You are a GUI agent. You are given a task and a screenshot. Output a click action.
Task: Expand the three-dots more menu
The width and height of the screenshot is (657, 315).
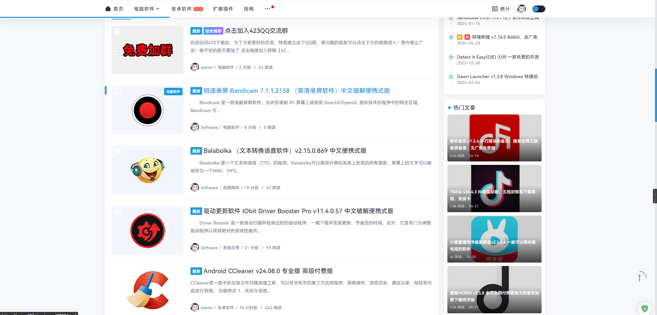(268, 9)
